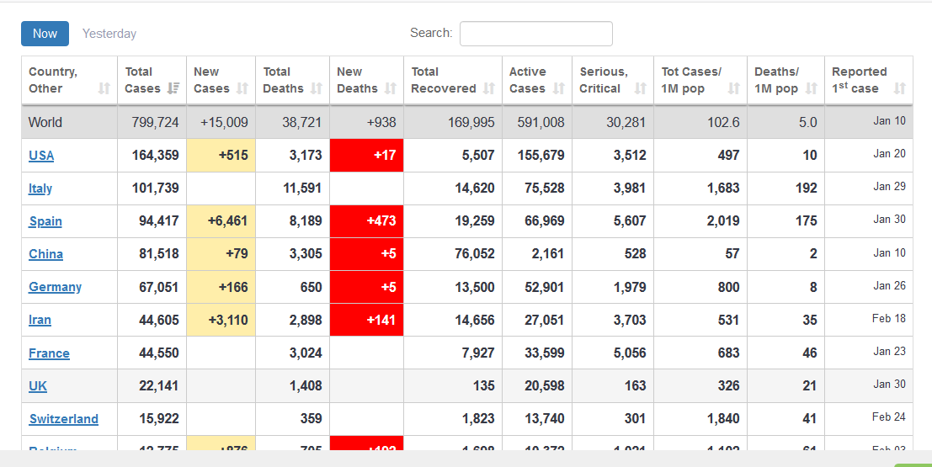Sort by New Deaths arrow icon
Screen dimensions: 932x467
tap(391, 88)
